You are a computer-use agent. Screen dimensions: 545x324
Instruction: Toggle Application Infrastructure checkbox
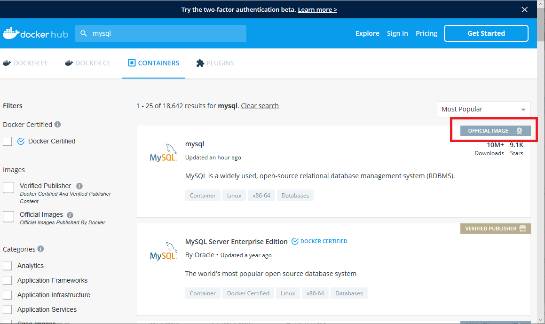(x=8, y=295)
